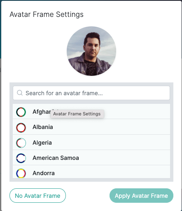Click the Afghanistan flag frame icon

pyautogui.click(x=21, y=112)
